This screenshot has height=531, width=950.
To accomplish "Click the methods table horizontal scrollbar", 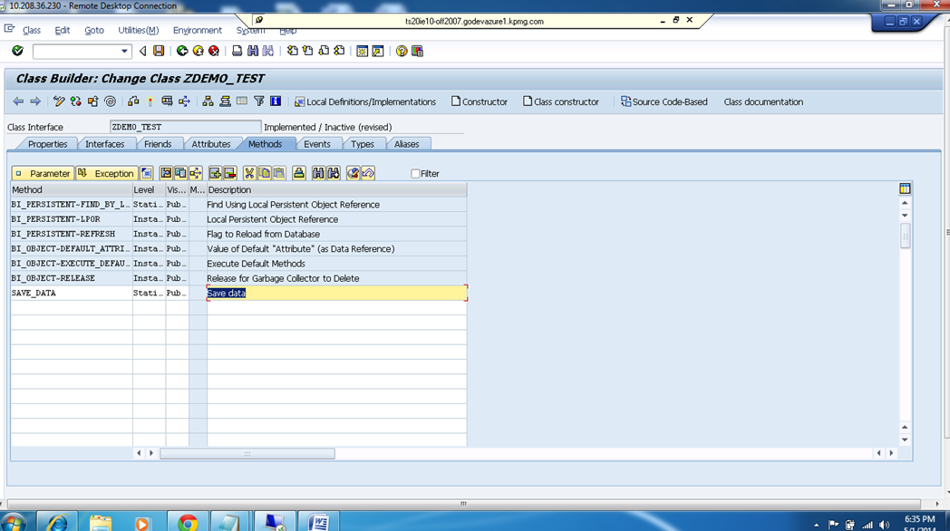I will [247, 453].
